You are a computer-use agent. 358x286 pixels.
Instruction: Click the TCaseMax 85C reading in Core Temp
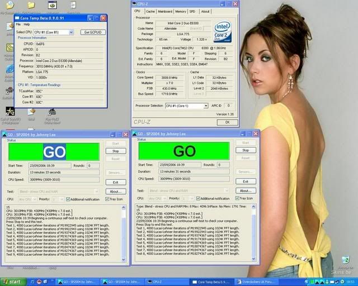coord(69,91)
